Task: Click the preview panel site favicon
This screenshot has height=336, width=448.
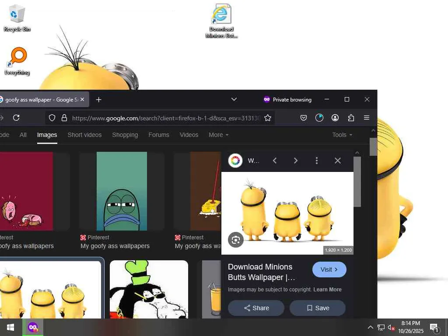Action: 235,161
